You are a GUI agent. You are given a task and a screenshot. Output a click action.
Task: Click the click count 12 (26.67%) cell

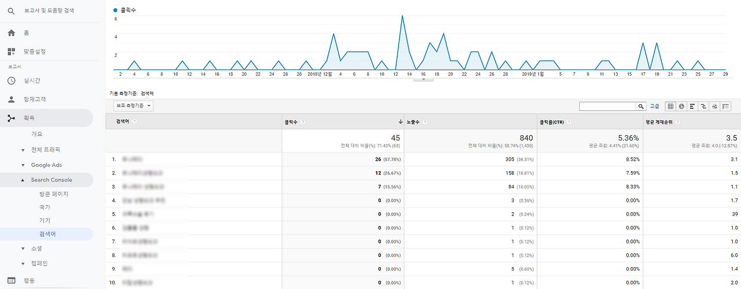point(387,172)
